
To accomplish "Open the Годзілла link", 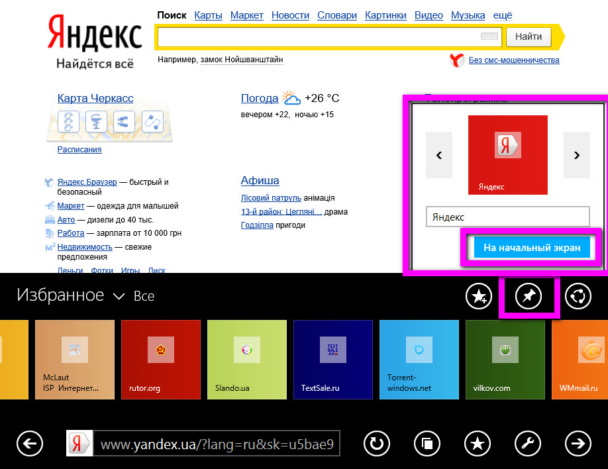I will click(257, 225).
